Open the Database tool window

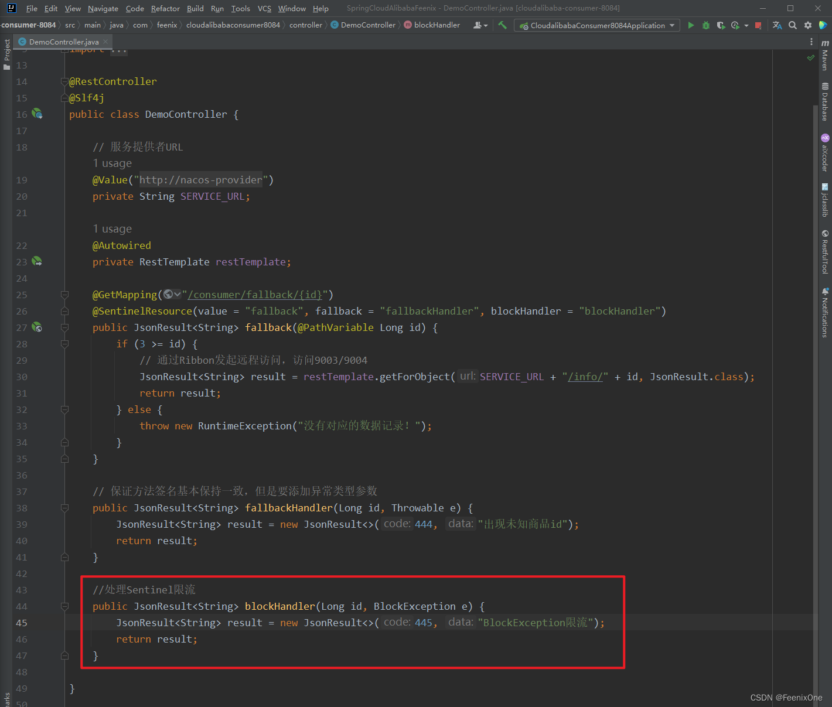(825, 101)
